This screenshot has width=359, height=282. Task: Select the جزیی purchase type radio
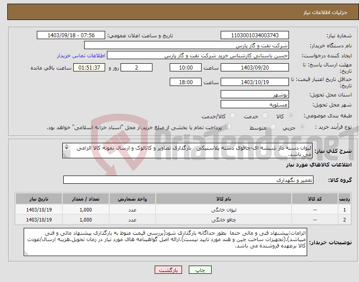[302, 127]
